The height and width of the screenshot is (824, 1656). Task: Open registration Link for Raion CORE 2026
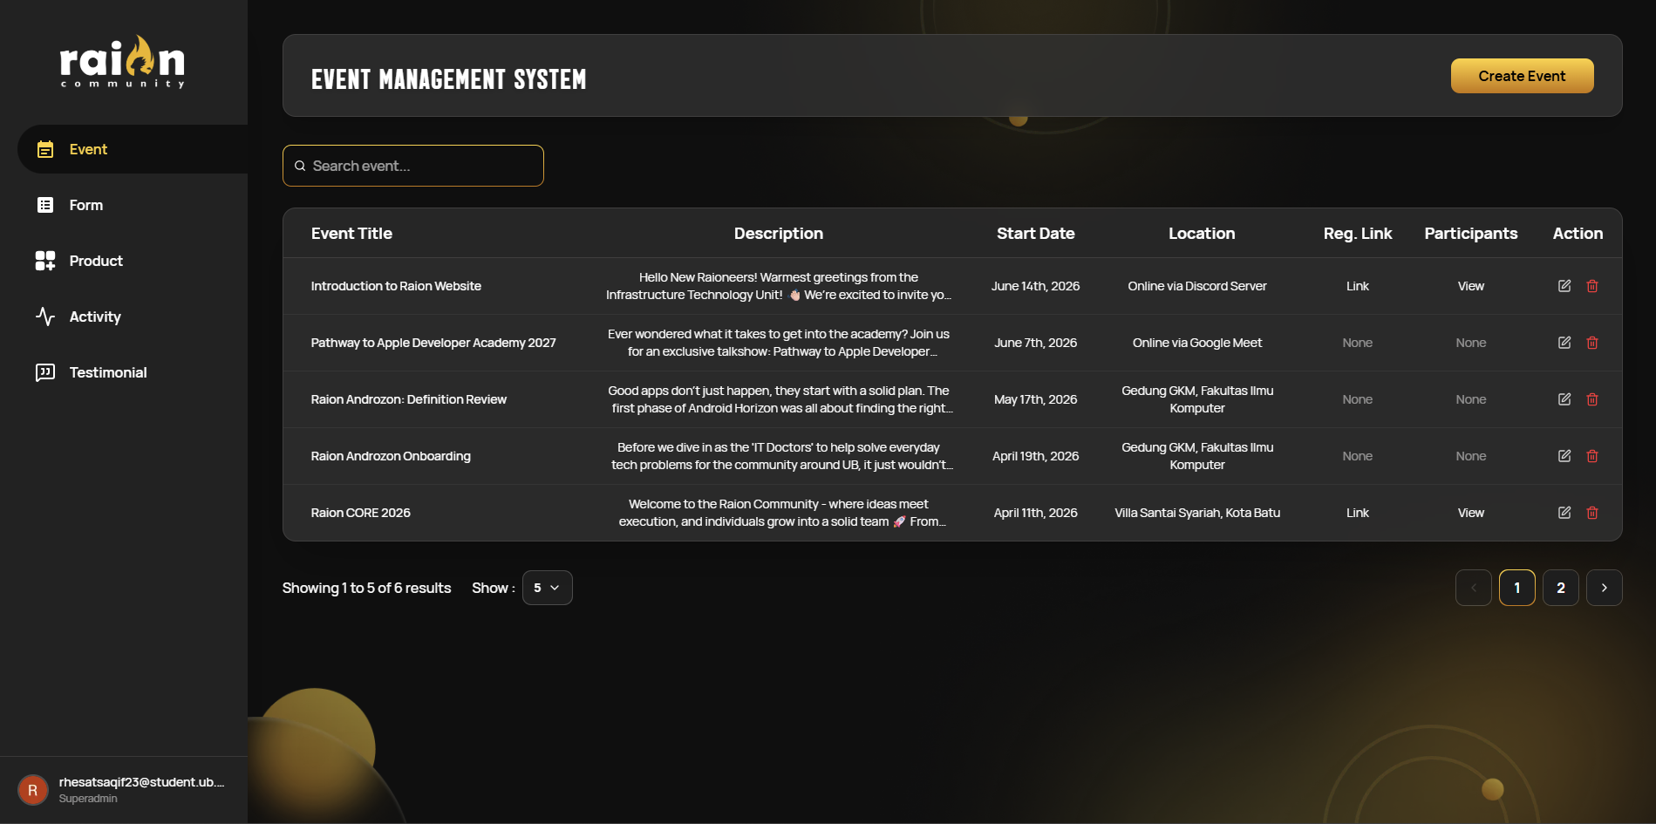coord(1357,513)
